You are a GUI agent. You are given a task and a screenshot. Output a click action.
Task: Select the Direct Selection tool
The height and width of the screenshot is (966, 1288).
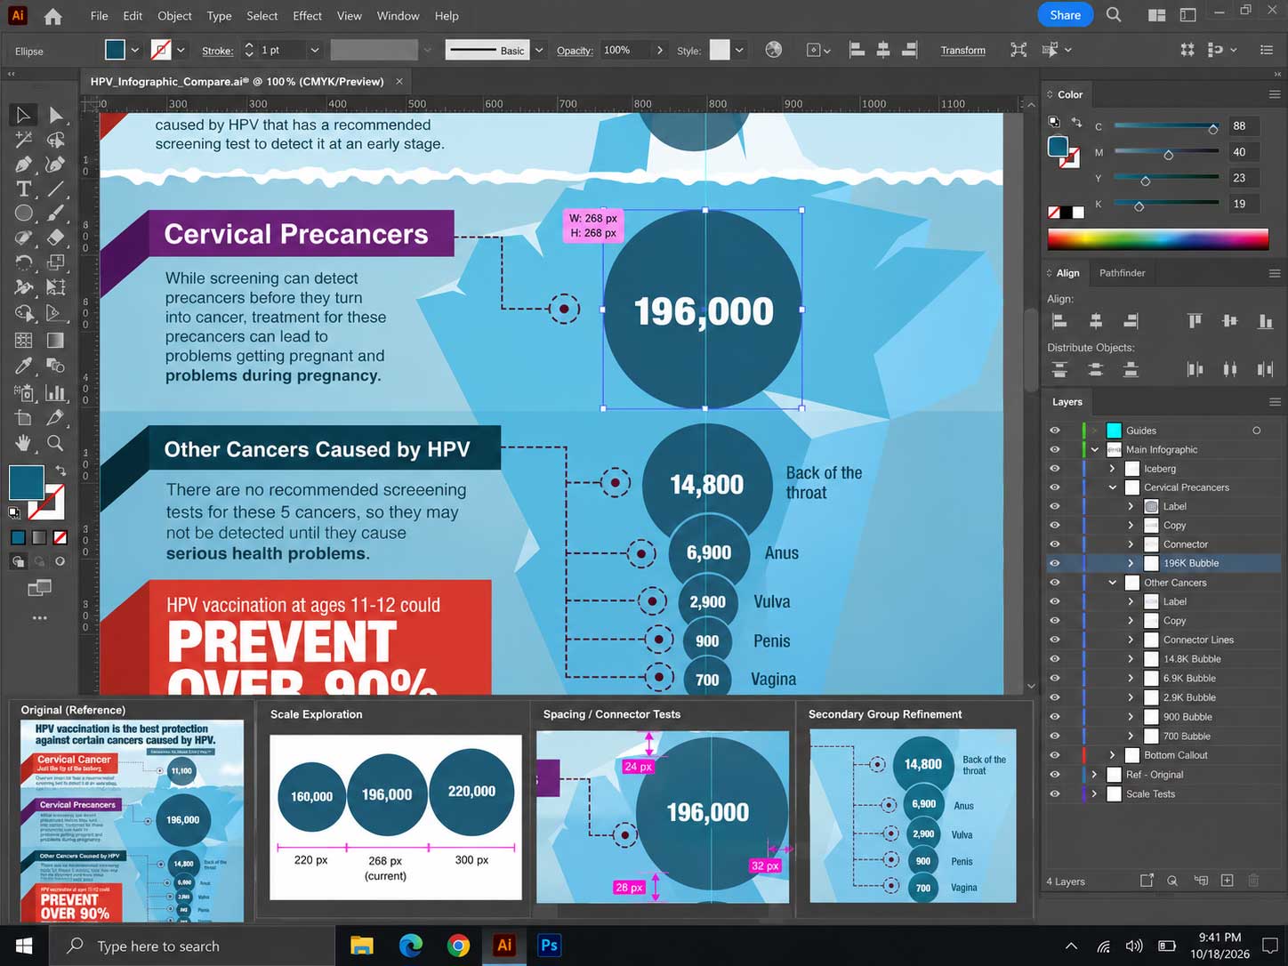[55, 115]
